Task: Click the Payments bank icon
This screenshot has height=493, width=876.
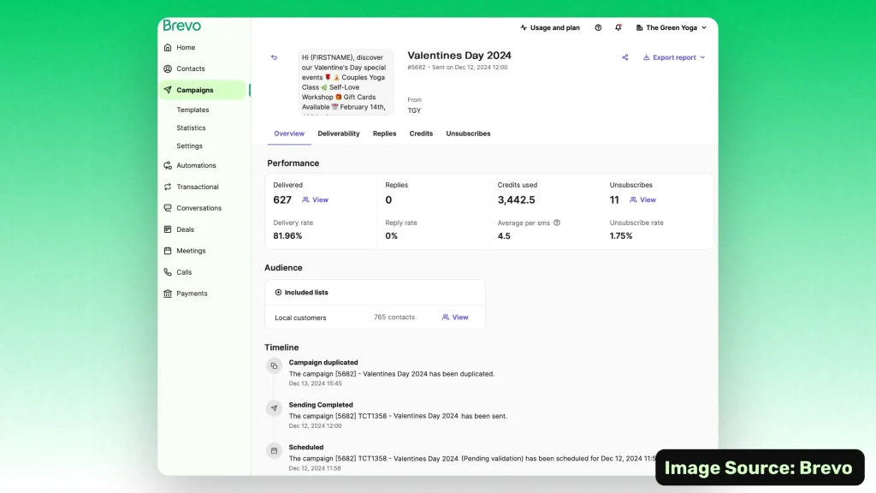Action: click(x=168, y=294)
